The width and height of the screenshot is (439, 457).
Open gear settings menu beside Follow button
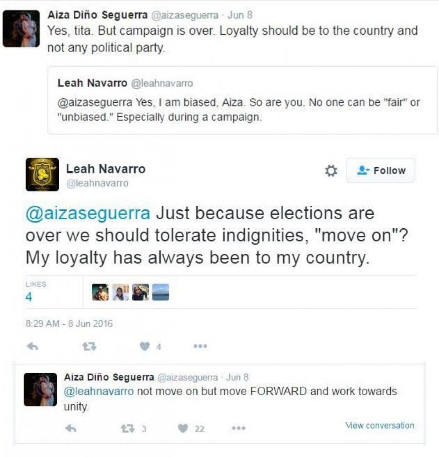(331, 171)
